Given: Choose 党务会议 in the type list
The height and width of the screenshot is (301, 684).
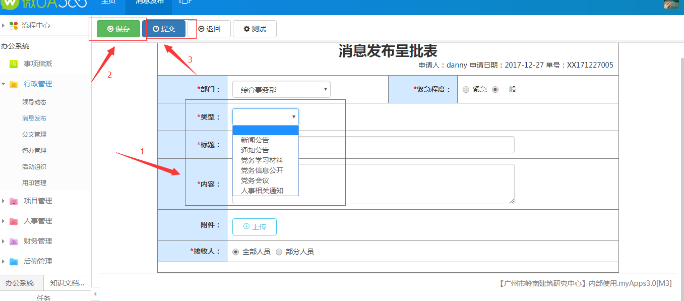Looking at the screenshot, I should (x=255, y=180).
